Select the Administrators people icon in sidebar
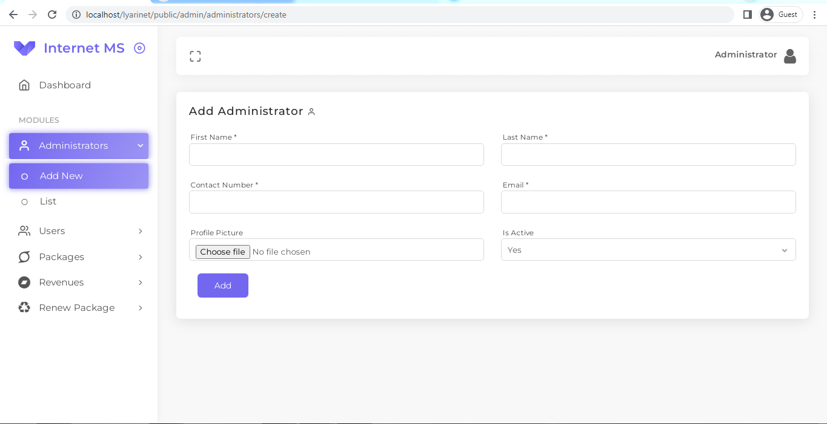The width and height of the screenshot is (827, 424). coord(24,145)
